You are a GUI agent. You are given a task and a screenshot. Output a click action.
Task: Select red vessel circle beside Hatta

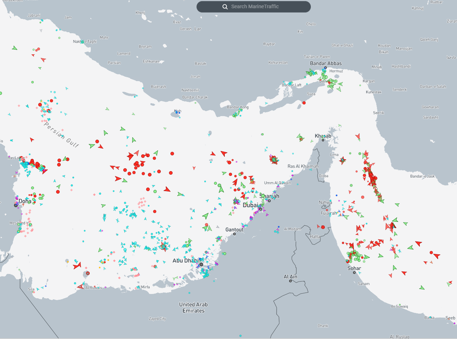tap(323, 227)
